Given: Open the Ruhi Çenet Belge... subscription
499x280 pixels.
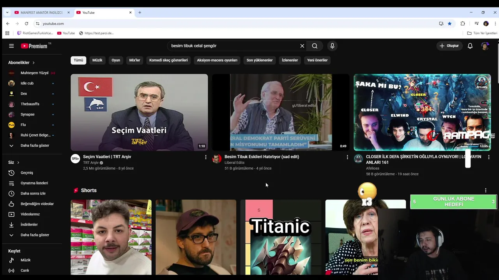Looking at the screenshot, I should (x=32, y=135).
